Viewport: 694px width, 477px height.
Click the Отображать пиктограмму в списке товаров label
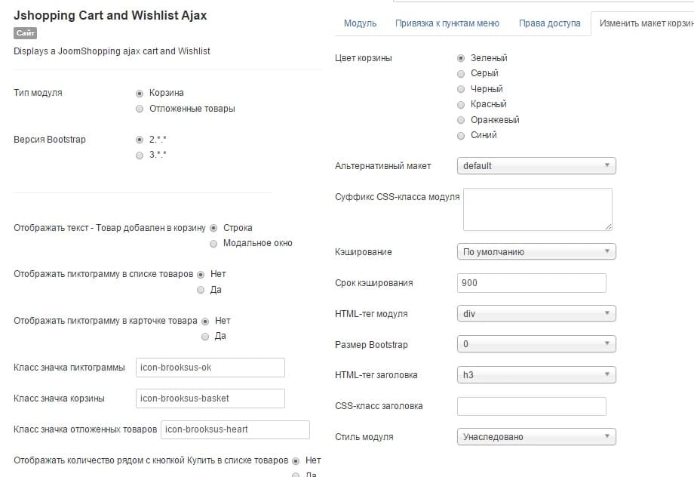pos(103,274)
